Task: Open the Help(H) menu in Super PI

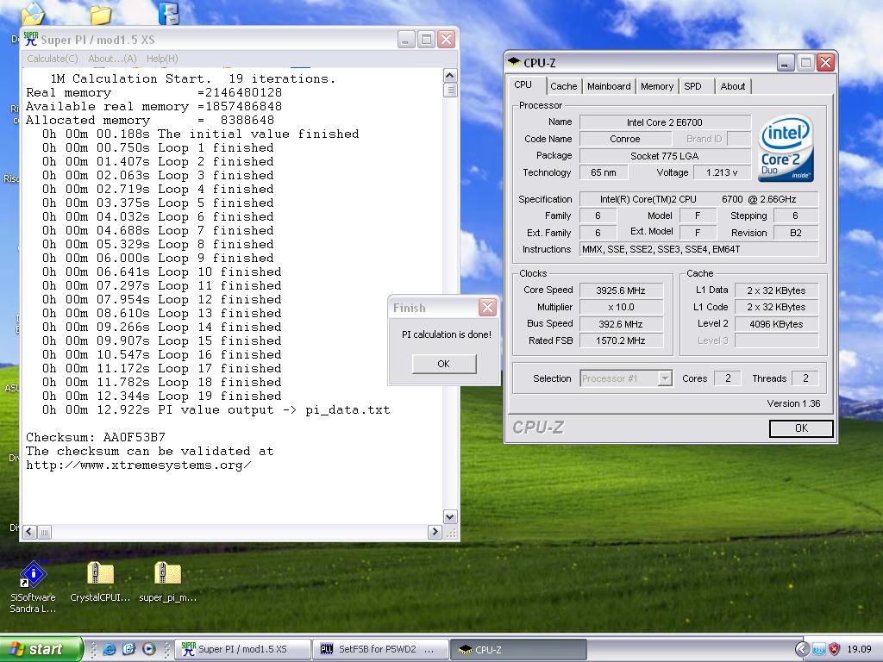Action: 162,59
